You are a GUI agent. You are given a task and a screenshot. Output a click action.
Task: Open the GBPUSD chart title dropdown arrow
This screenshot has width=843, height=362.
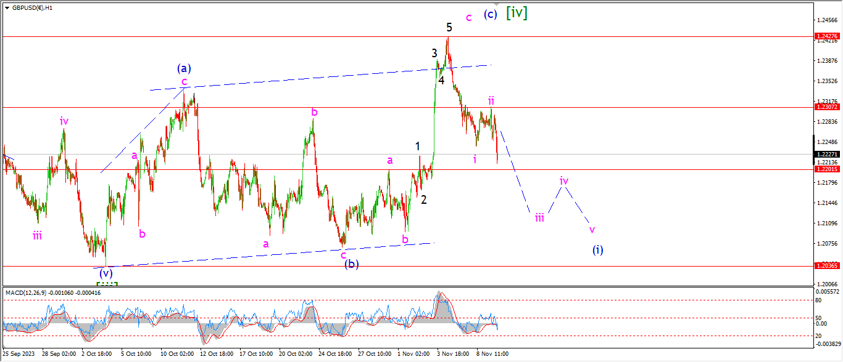[7, 8]
